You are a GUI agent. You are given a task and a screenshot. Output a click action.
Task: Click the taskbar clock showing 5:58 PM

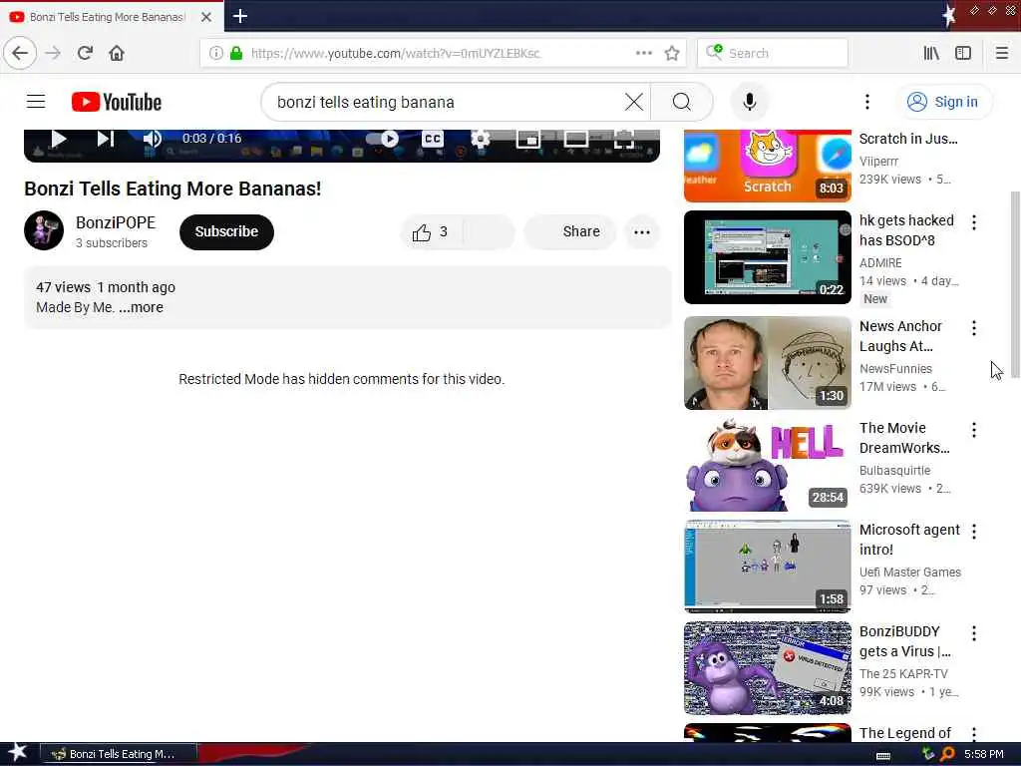[983, 754]
